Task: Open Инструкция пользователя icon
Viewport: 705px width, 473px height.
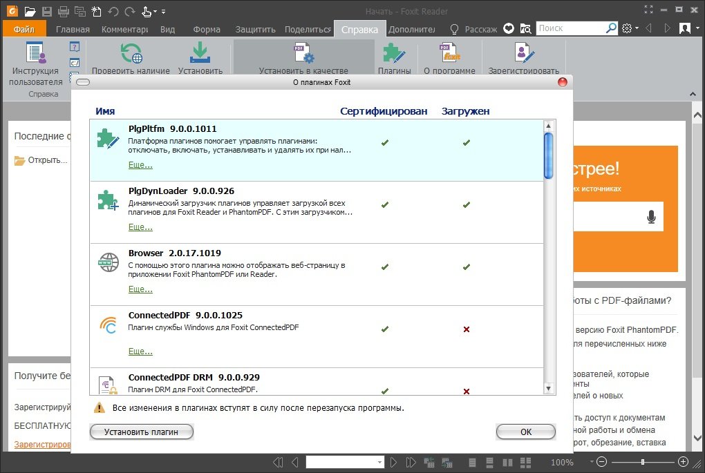Action: [x=35, y=54]
